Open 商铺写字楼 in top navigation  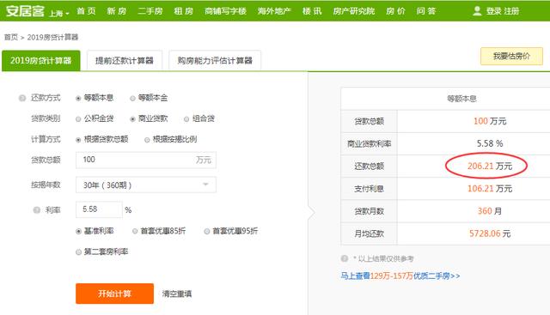(x=225, y=11)
